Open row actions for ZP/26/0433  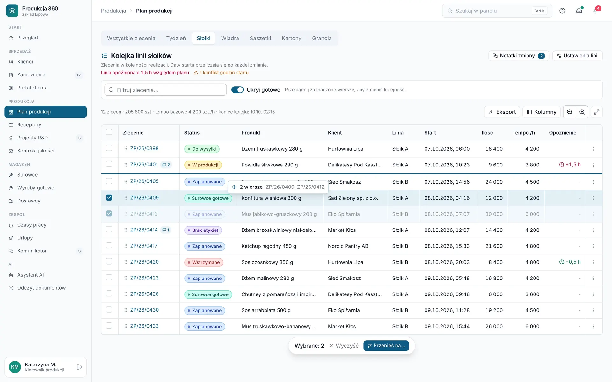point(593,327)
